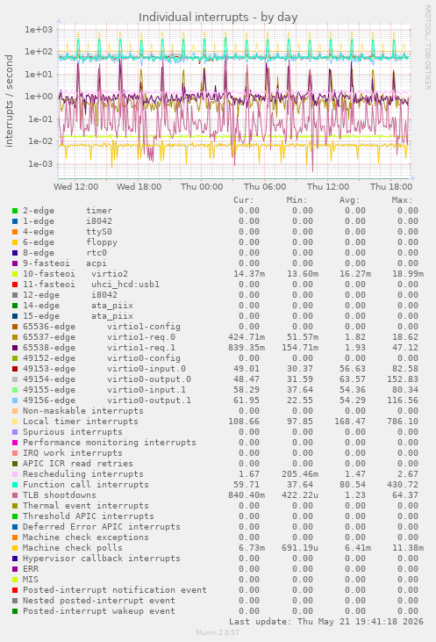The image size is (436, 642).
Task: Click the yellow 10-fasteoi virtio2 legend swatch
Action: pos(15,274)
